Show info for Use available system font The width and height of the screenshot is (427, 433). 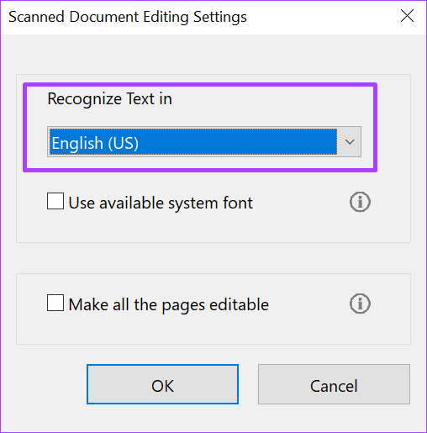[x=360, y=202]
